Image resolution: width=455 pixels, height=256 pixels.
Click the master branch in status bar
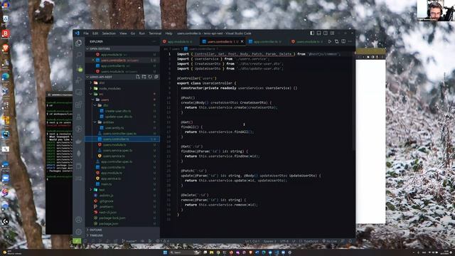[x=129, y=241]
